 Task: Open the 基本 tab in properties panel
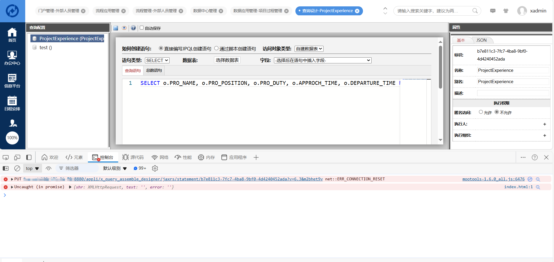461,40
